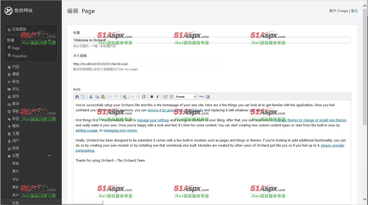Insert a bulleted list
This screenshot has height=205, width=368.
tap(171, 97)
